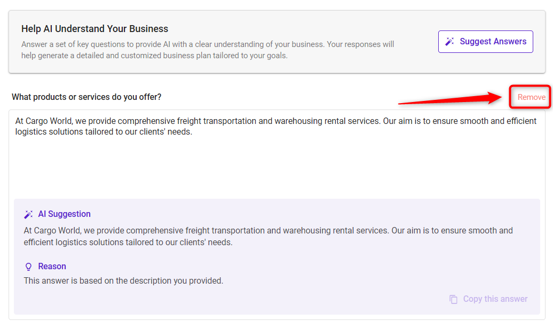Click the 'What products or services do you offer?' label
This screenshot has width=553, height=328.
pyautogui.click(x=86, y=97)
